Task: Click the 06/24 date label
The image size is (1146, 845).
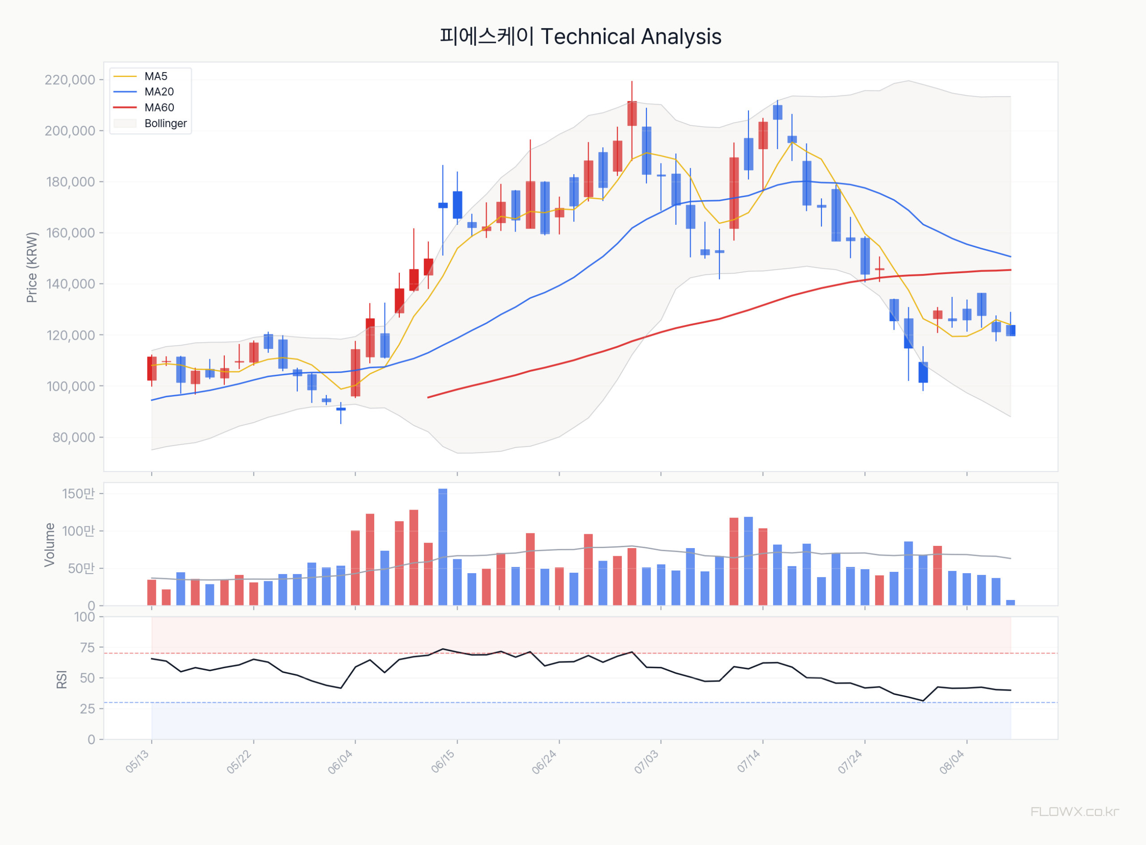Action: pos(545,762)
